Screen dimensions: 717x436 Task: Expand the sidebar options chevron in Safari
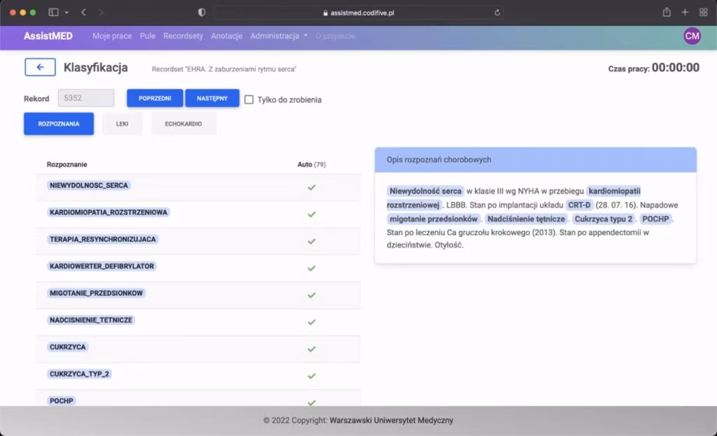[67, 13]
